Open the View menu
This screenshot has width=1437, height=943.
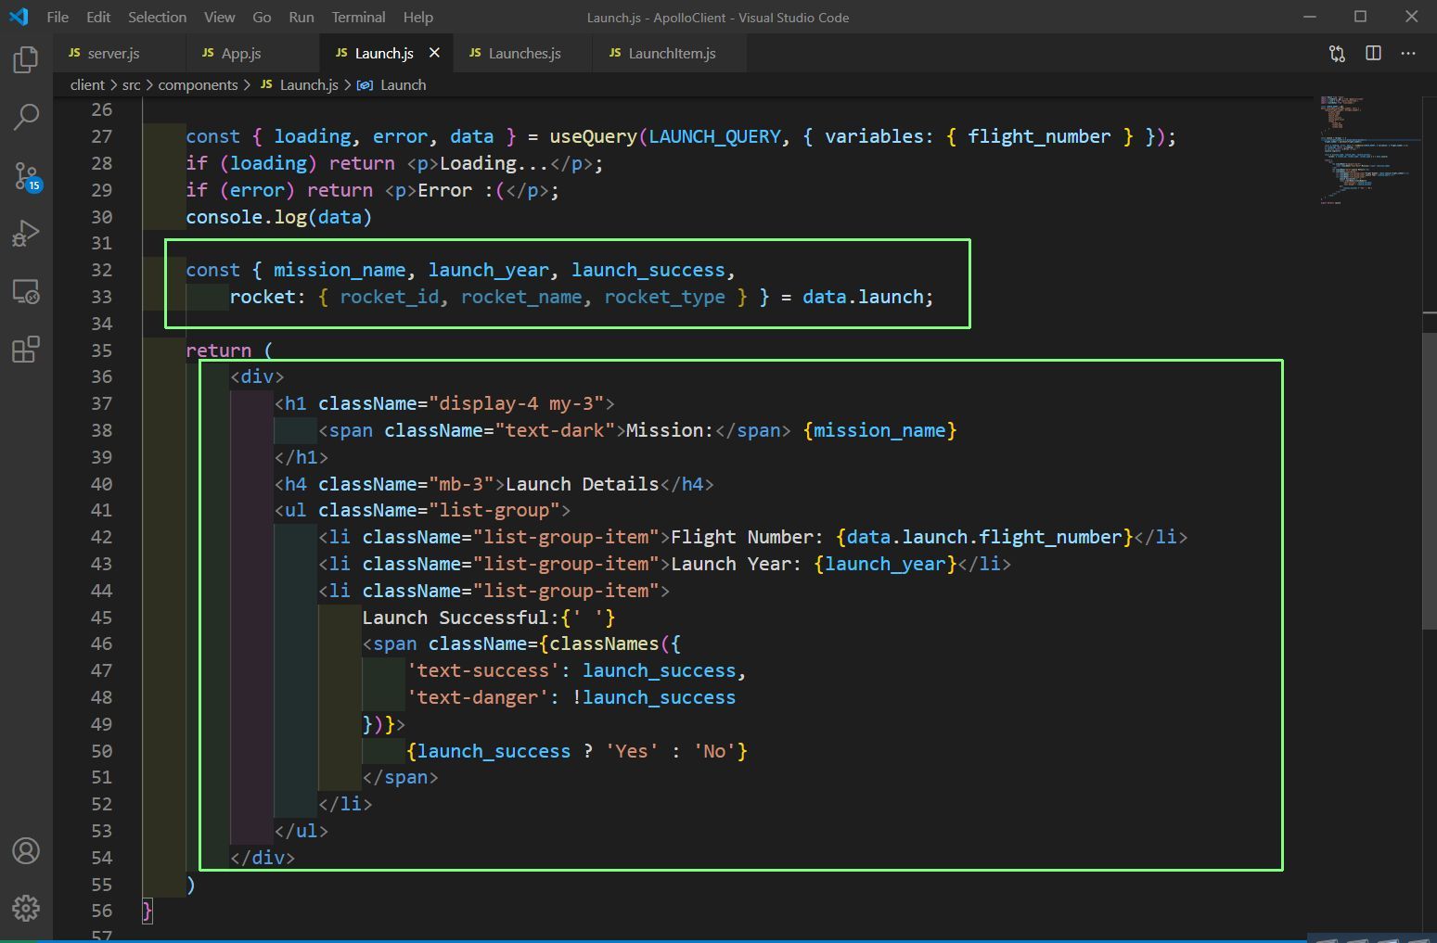tap(219, 17)
